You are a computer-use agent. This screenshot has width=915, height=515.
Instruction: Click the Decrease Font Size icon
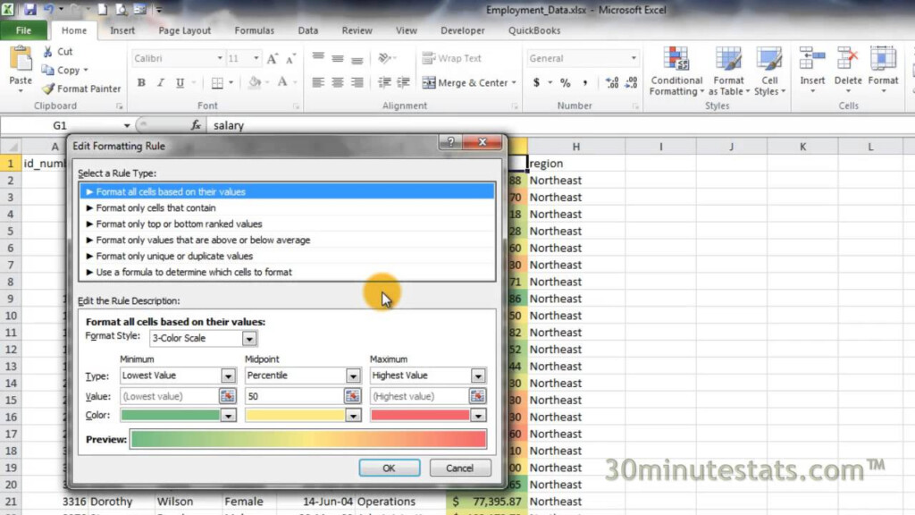(290, 58)
